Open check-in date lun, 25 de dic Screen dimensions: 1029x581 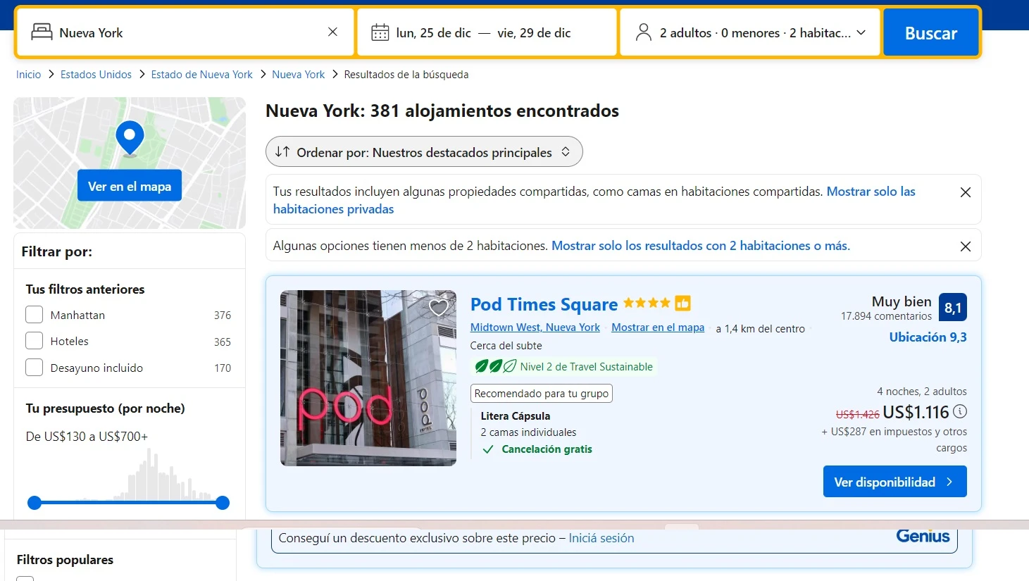coord(433,33)
